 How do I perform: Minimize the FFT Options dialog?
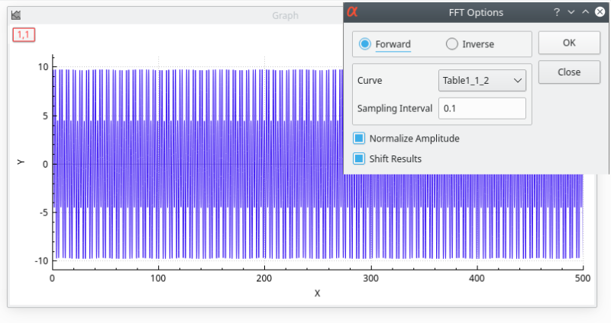tap(571, 12)
